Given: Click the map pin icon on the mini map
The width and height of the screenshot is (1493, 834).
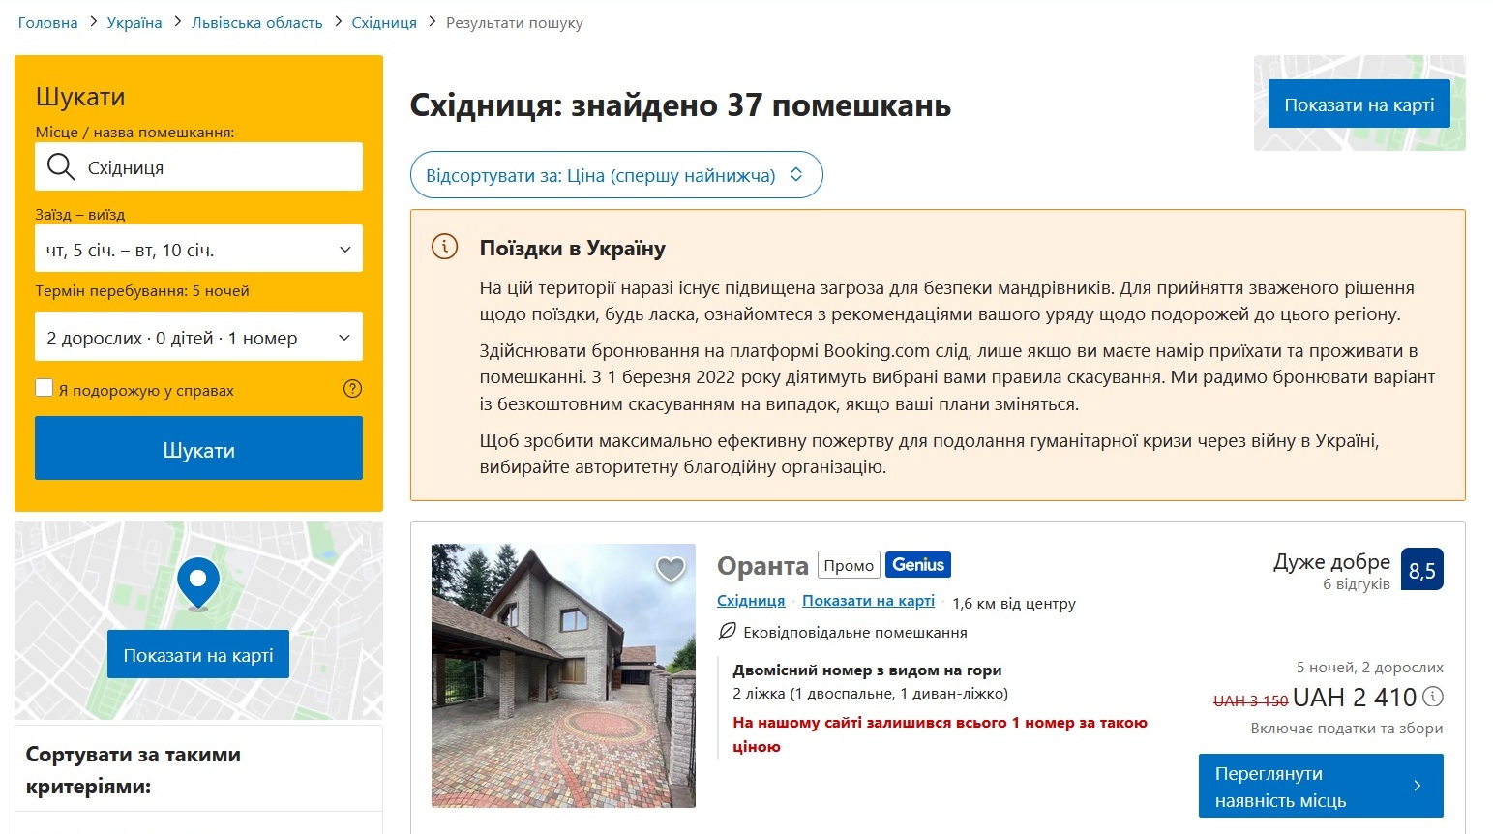Looking at the screenshot, I should pyautogui.click(x=197, y=580).
